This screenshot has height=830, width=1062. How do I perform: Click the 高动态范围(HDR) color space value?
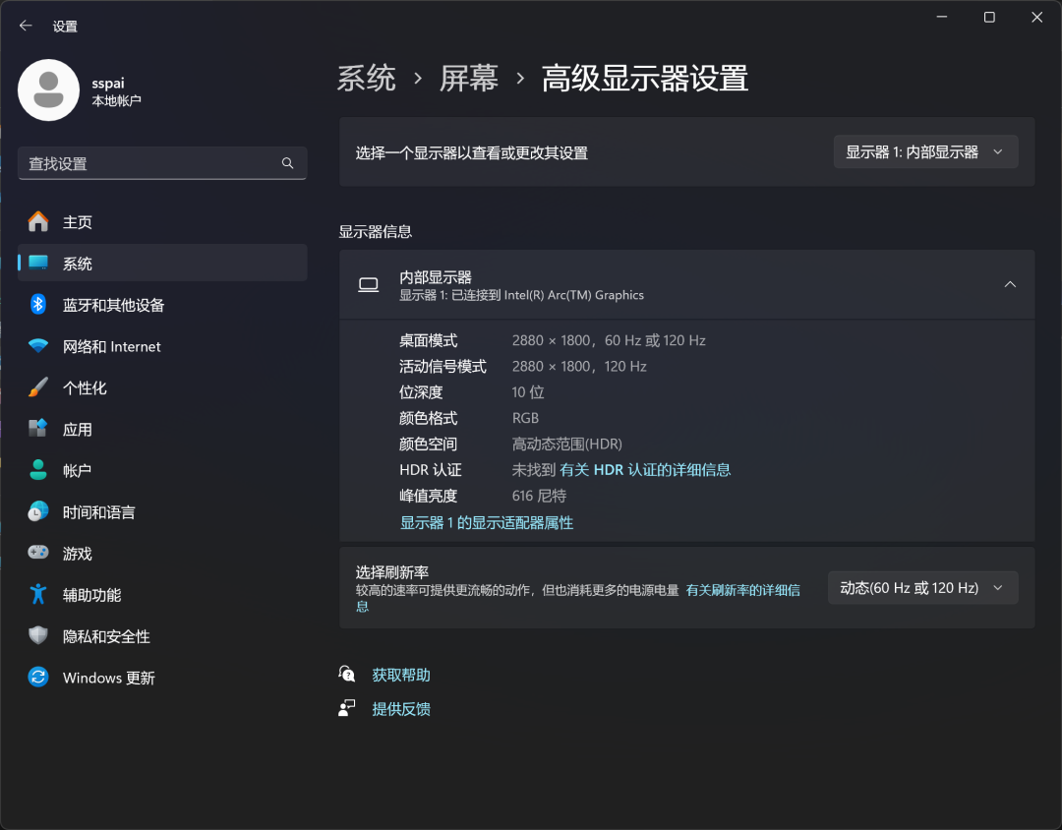(x=567, y=444)
